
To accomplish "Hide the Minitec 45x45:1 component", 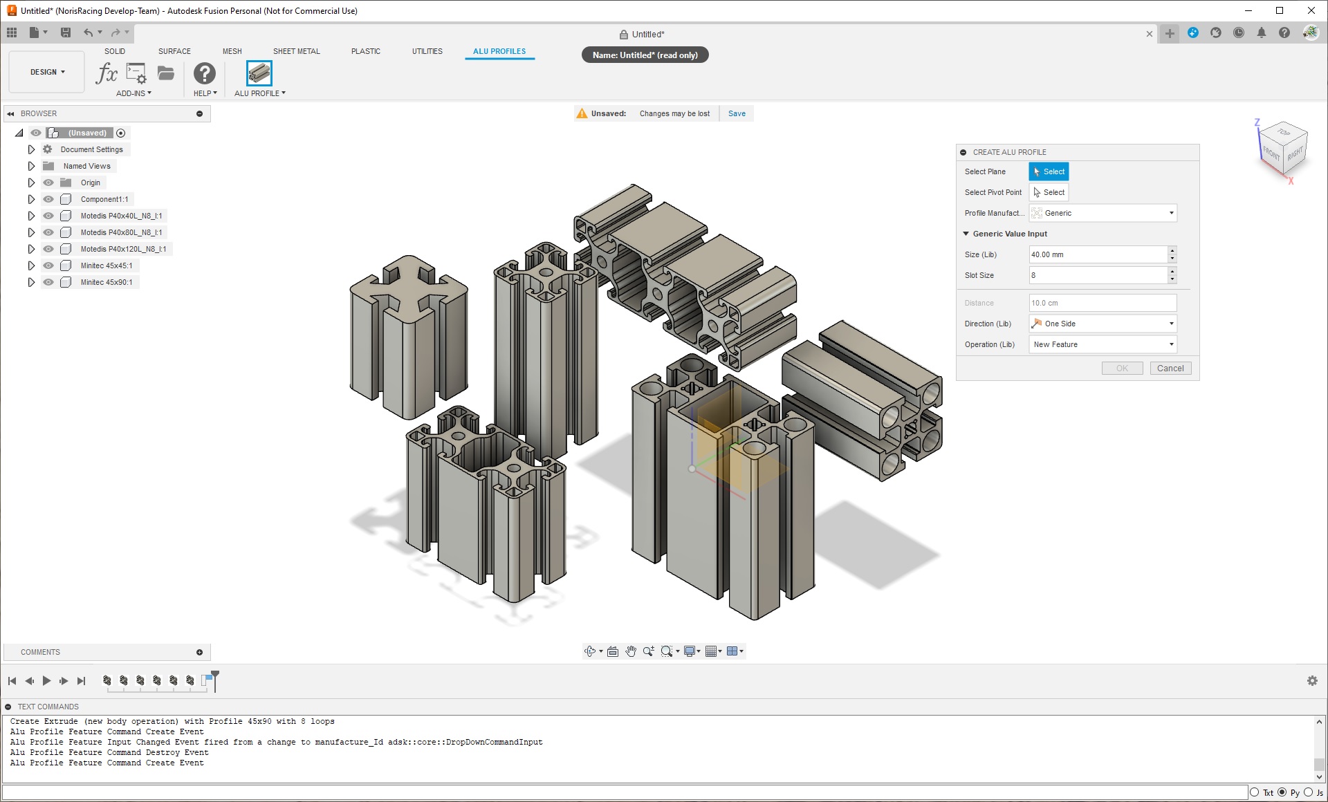I will tap(48, 265).
